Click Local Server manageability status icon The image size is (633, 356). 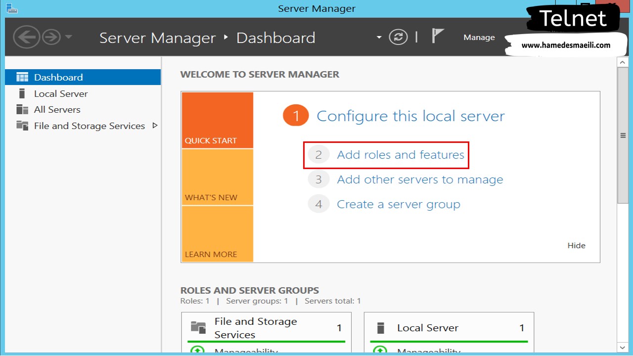coord(380,350)
